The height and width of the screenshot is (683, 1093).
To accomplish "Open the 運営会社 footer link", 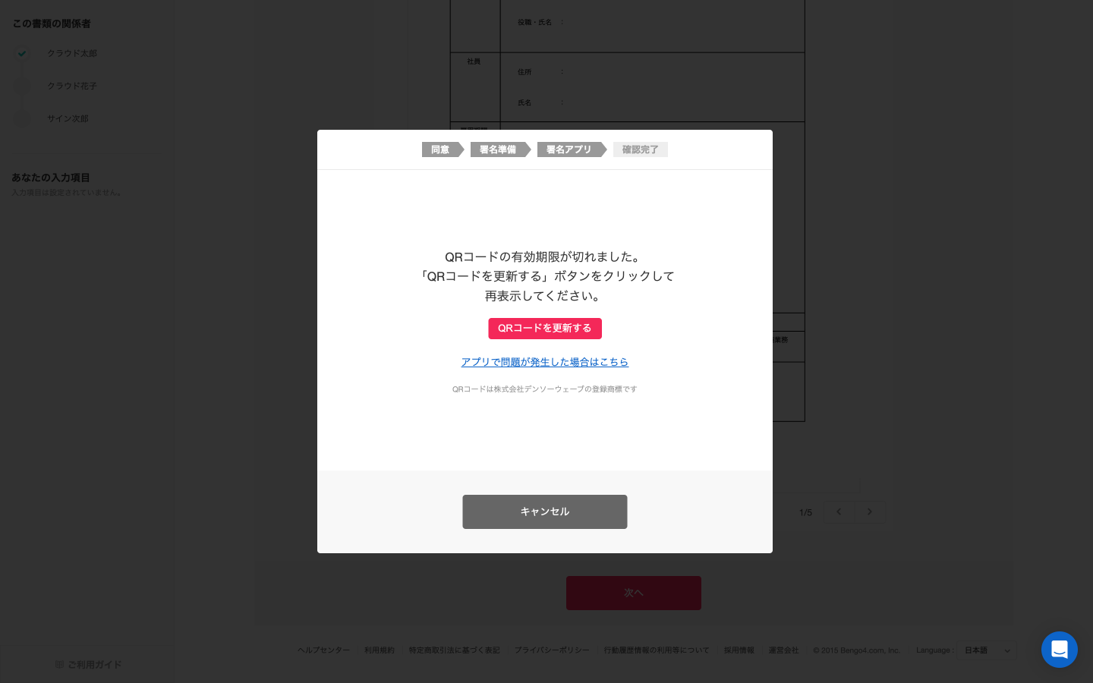I will 783,650.
